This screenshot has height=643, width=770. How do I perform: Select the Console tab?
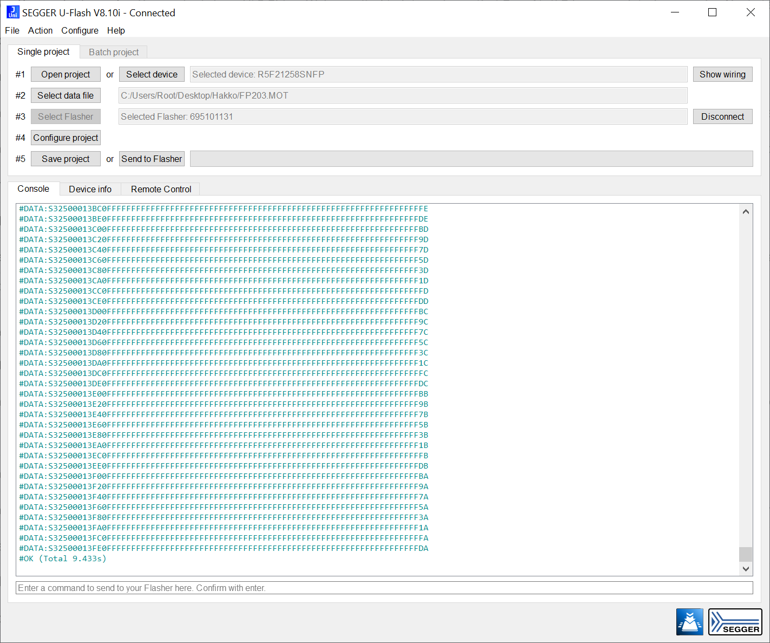click(x=33, y=189)
